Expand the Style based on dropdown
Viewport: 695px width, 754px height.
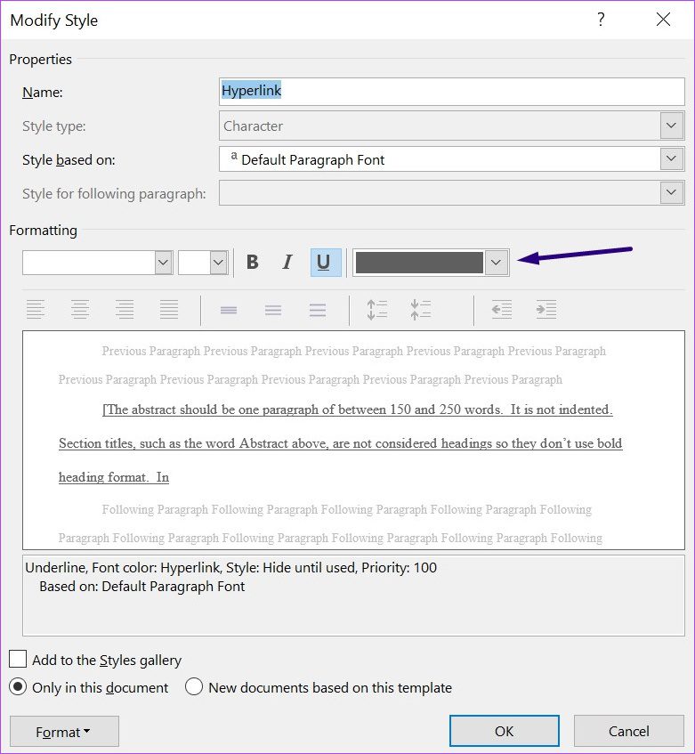[672, 159]
